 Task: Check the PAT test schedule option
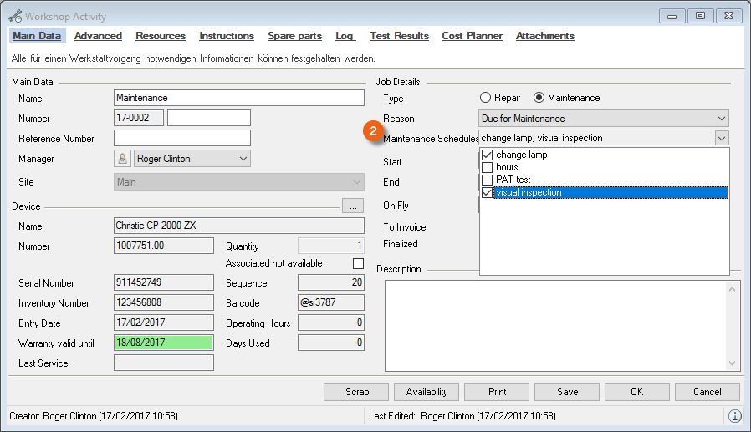tap(487, 180)
